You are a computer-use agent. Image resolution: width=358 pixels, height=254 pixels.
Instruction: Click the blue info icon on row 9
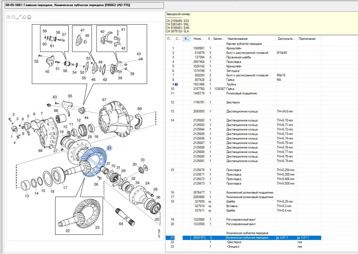177,85
